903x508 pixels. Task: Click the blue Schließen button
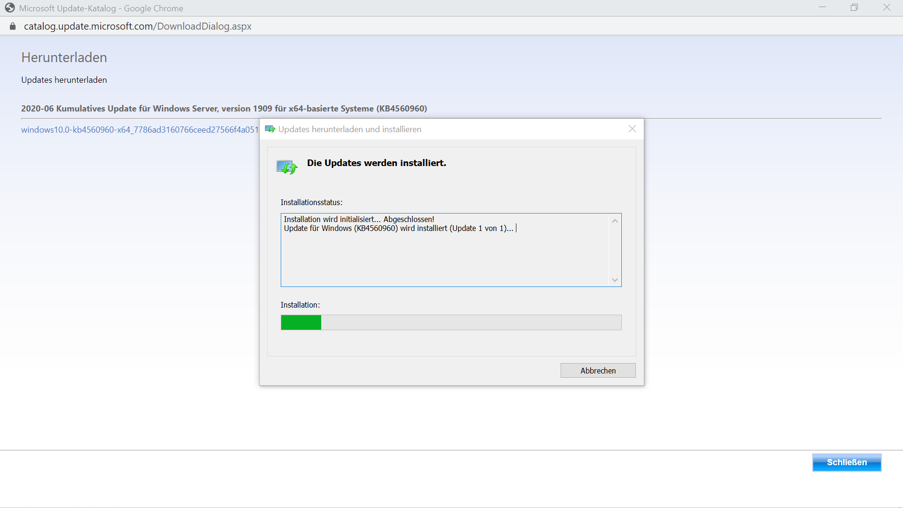coord(847,462)
